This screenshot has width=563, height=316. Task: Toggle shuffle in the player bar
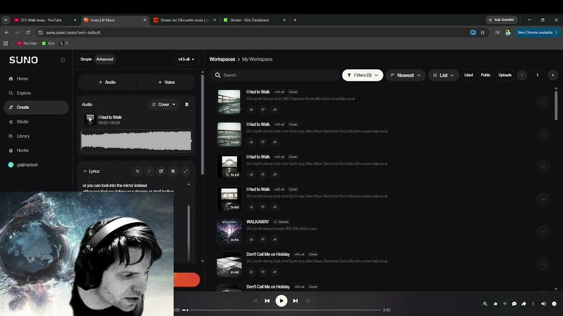(x=255, y=301)
